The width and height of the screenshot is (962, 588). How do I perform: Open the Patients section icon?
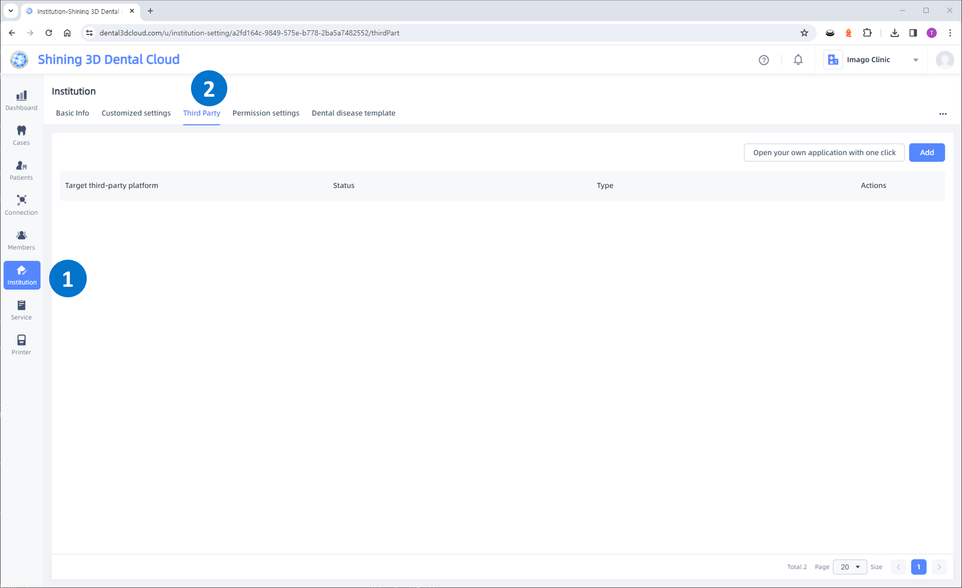coord(21,170)
